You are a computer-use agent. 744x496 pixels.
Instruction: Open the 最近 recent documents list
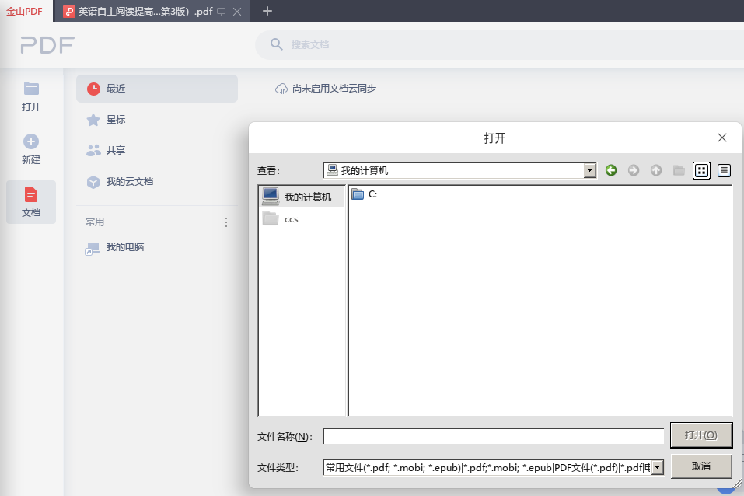[157, 89]
